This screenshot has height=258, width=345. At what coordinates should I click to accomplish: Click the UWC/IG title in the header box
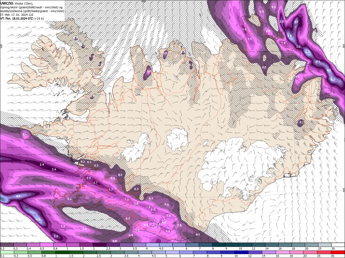6,3
